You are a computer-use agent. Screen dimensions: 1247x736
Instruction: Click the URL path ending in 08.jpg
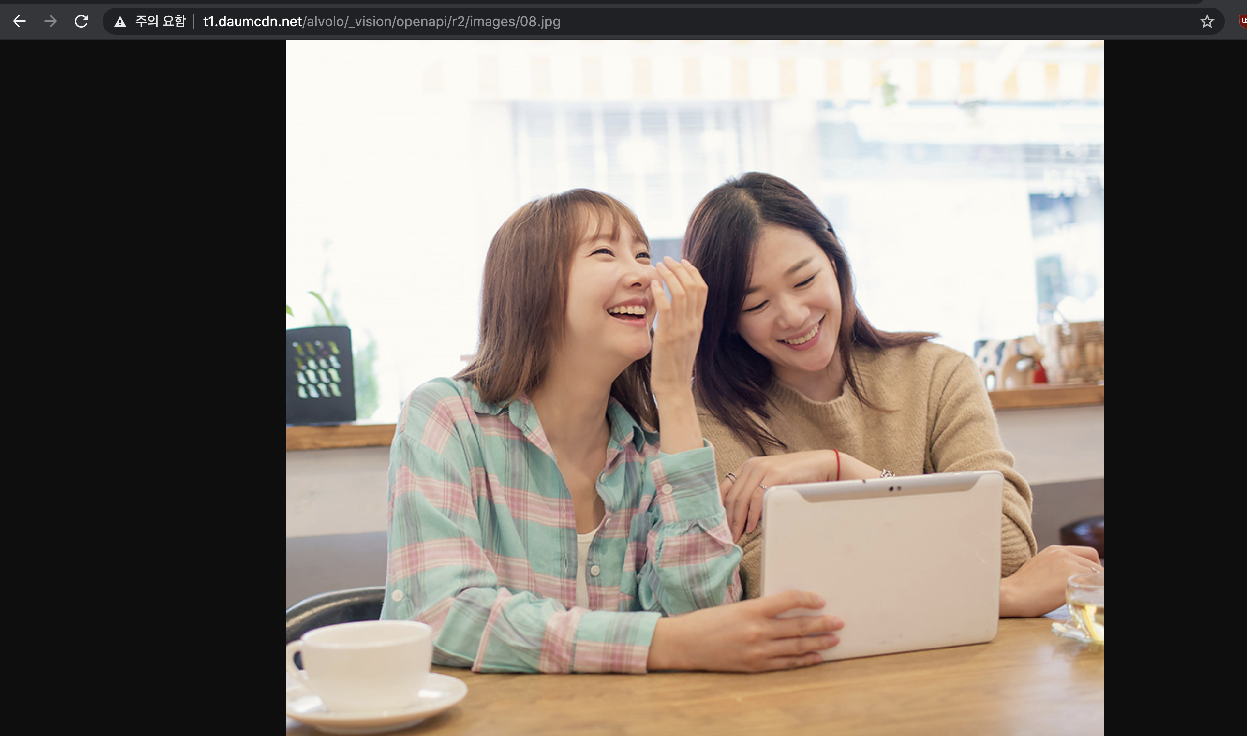[431, 22]
